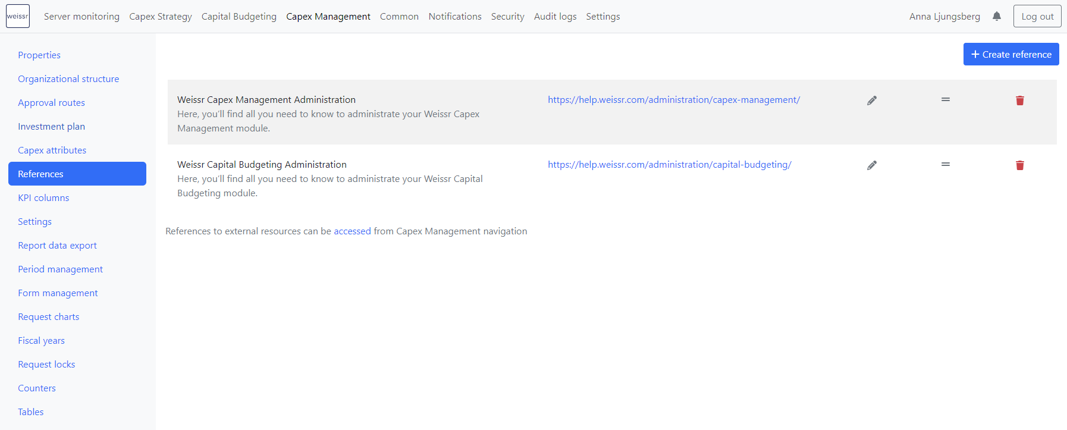Go to Properties in the sidebar
The height and width of the screenshot is (430, 1067).
point(39,55)
